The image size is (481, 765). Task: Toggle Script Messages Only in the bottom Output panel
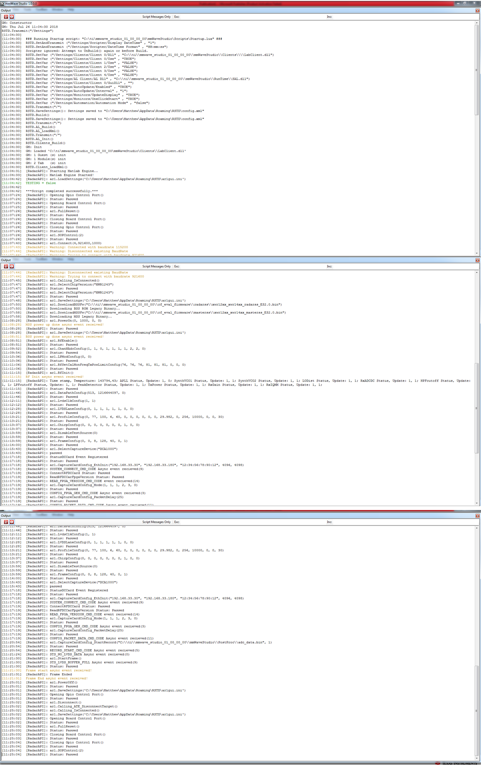click(x=156, y=522)
